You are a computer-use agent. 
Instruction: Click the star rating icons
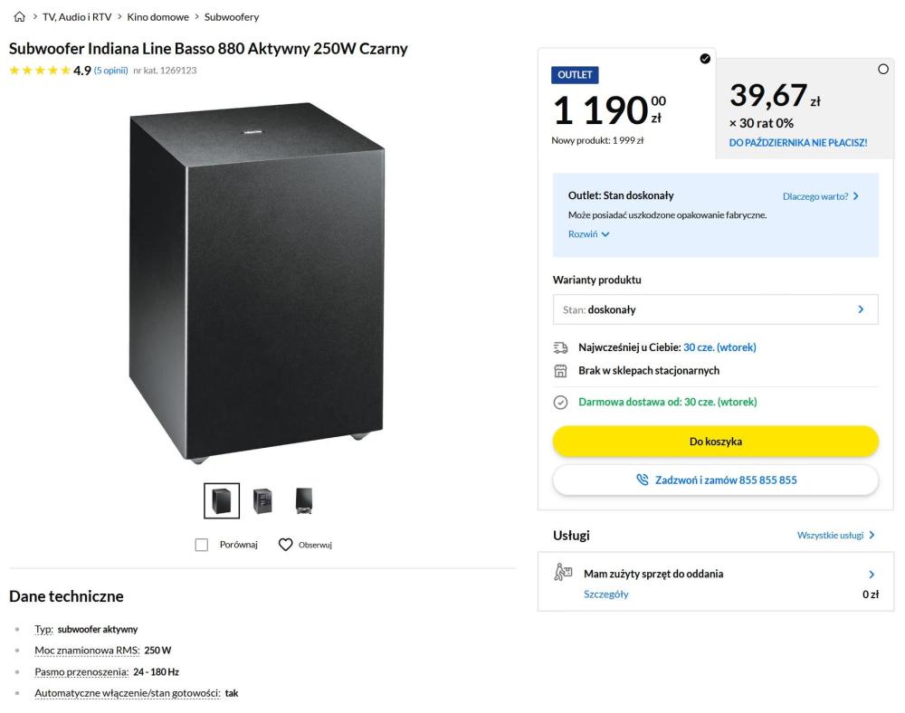click(40, 71)
